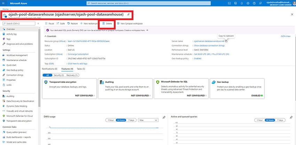
Task: Open Microsoft Defender for Cloud
Action: 19,116
